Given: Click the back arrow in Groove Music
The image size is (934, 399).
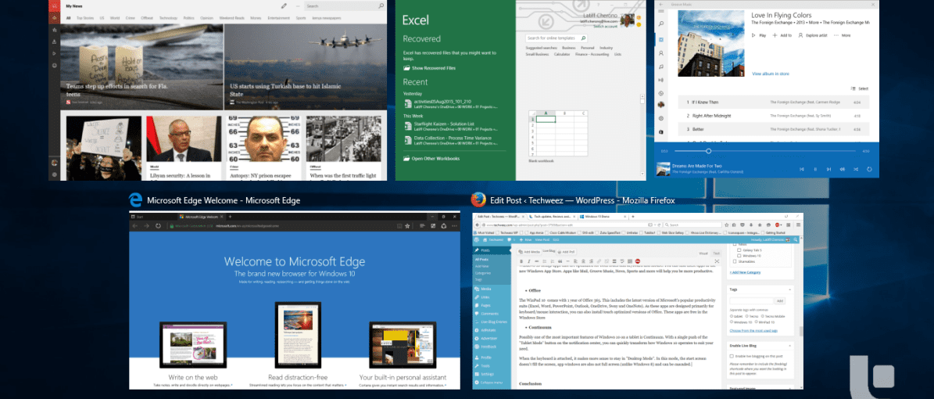Looking at the screenshot, I should [x=660, y=4].
